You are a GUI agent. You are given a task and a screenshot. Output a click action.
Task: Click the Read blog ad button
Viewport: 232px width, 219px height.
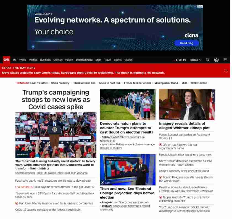186,43
